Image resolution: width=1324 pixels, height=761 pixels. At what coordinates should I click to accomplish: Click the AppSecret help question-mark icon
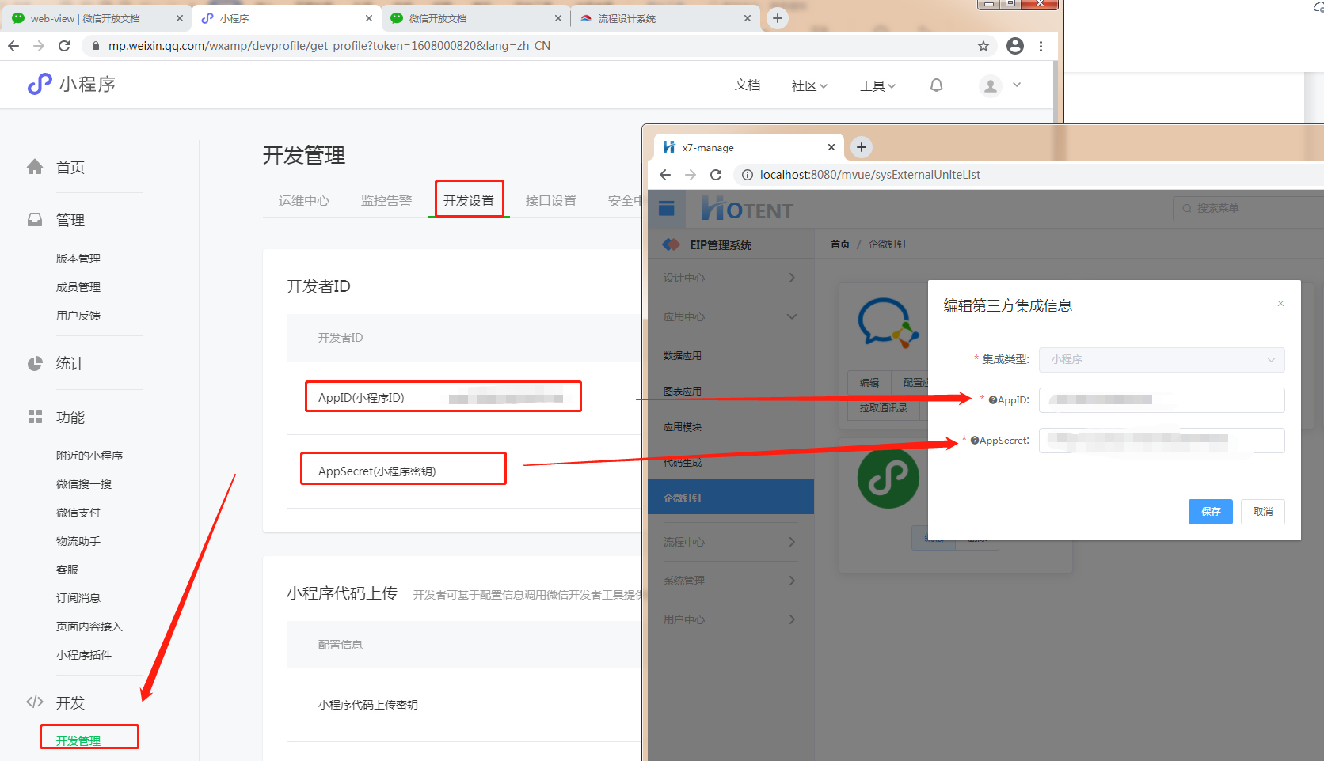point(975,441)
